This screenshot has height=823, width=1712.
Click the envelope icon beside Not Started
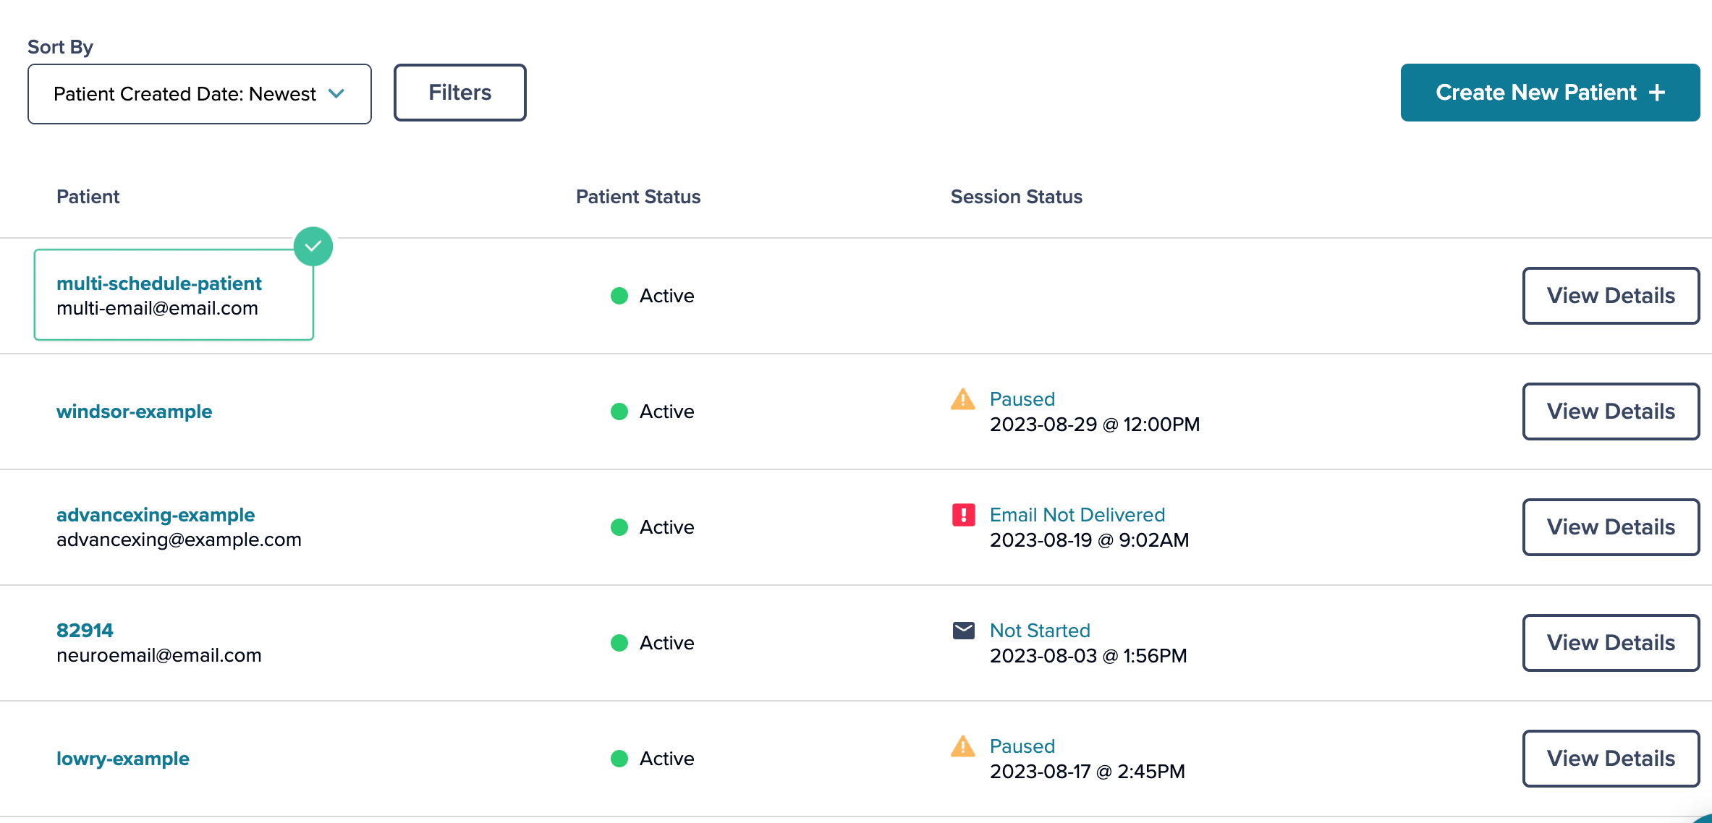coord(963,631)
